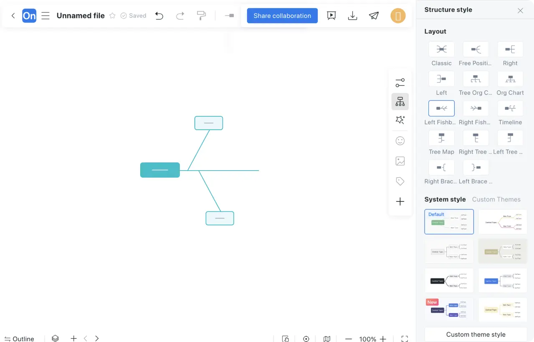The width and height of the screenshot is (534, 342).
Task: Click the Share collaboration button
Action: pyautogui.click(x=282, y=16)
